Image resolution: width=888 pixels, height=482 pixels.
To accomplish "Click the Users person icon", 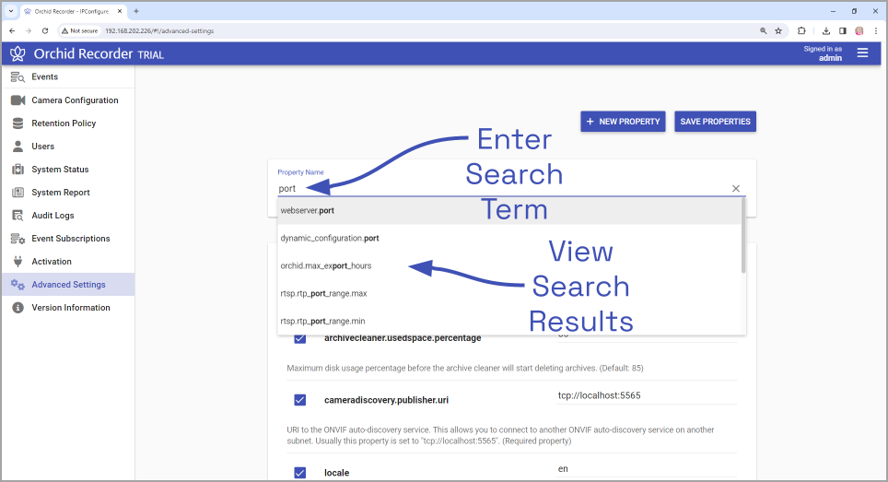I will coord(18,147).
